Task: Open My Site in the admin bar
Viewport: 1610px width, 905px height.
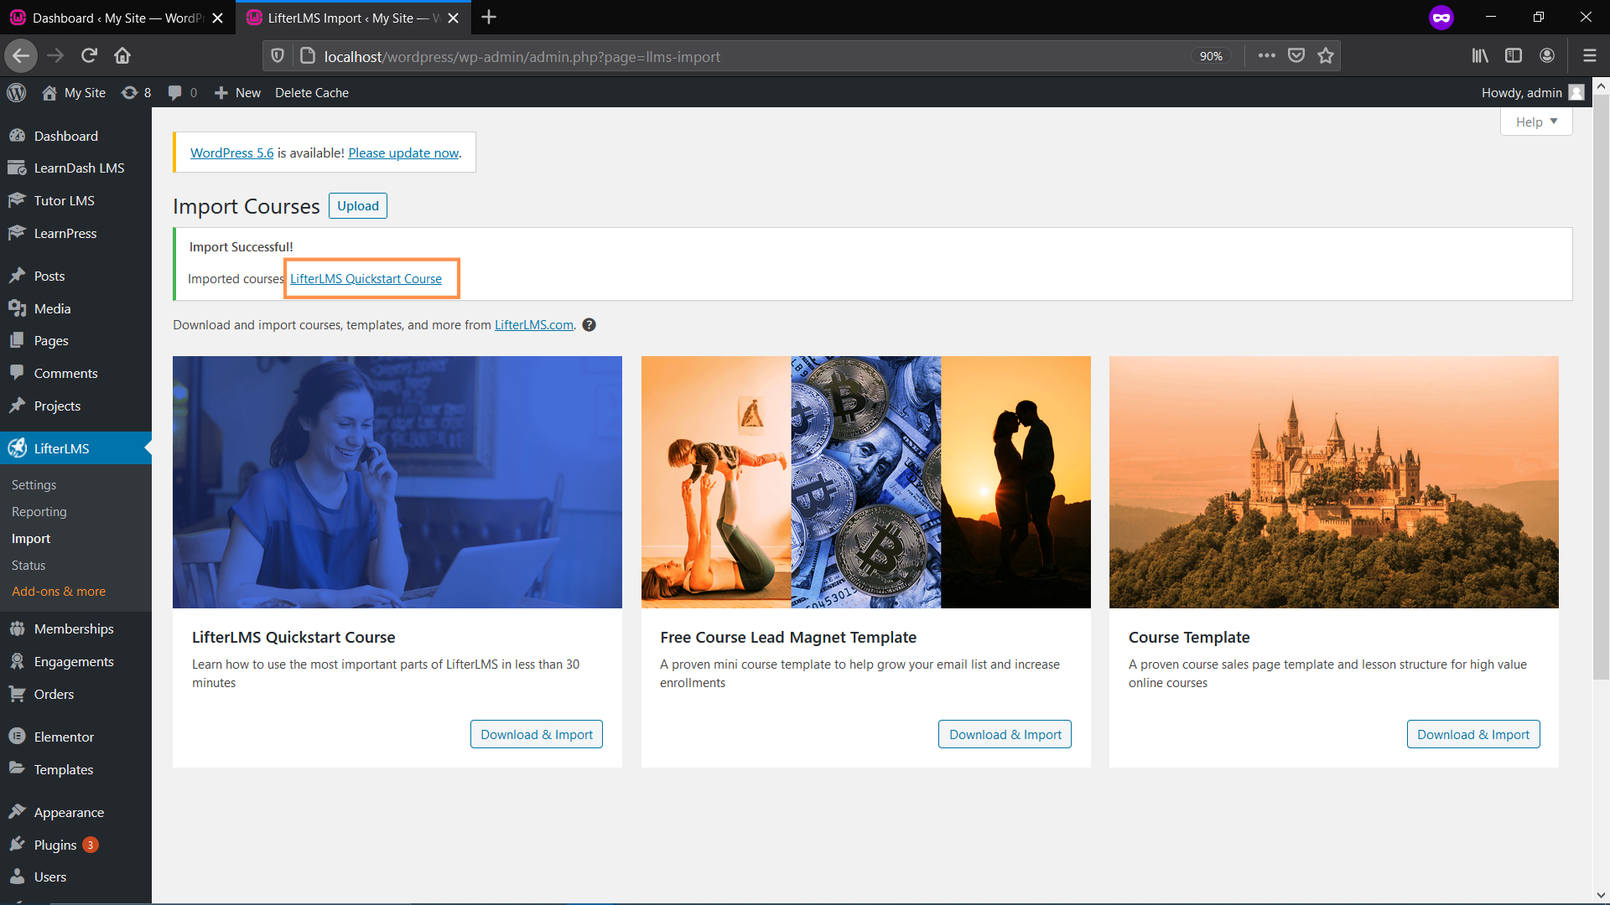Action: (x=74, y=92)
